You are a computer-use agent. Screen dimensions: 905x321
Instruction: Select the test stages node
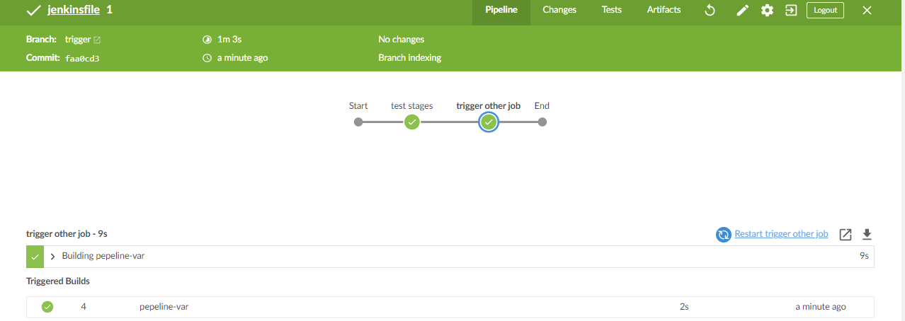pyautogui.click(x=412, y=122)
